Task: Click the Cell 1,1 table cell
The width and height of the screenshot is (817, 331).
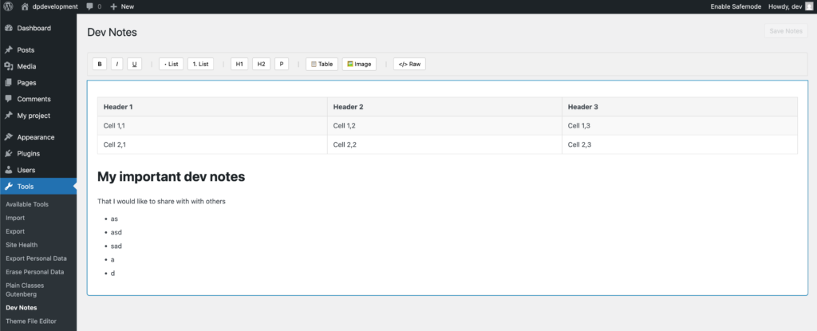Action: click(x=212, y=126)
